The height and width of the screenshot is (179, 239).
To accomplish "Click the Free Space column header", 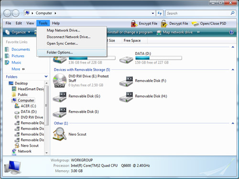I will click(135, 41).
